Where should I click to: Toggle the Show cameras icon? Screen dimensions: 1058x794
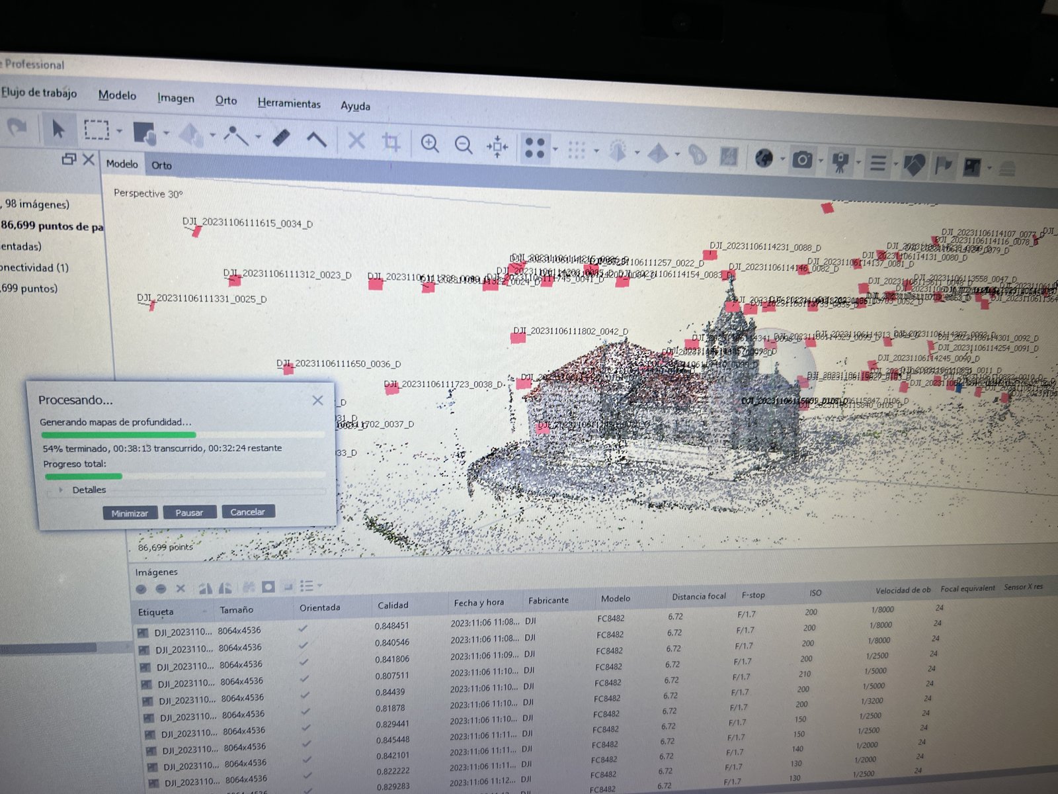(802, 159)
